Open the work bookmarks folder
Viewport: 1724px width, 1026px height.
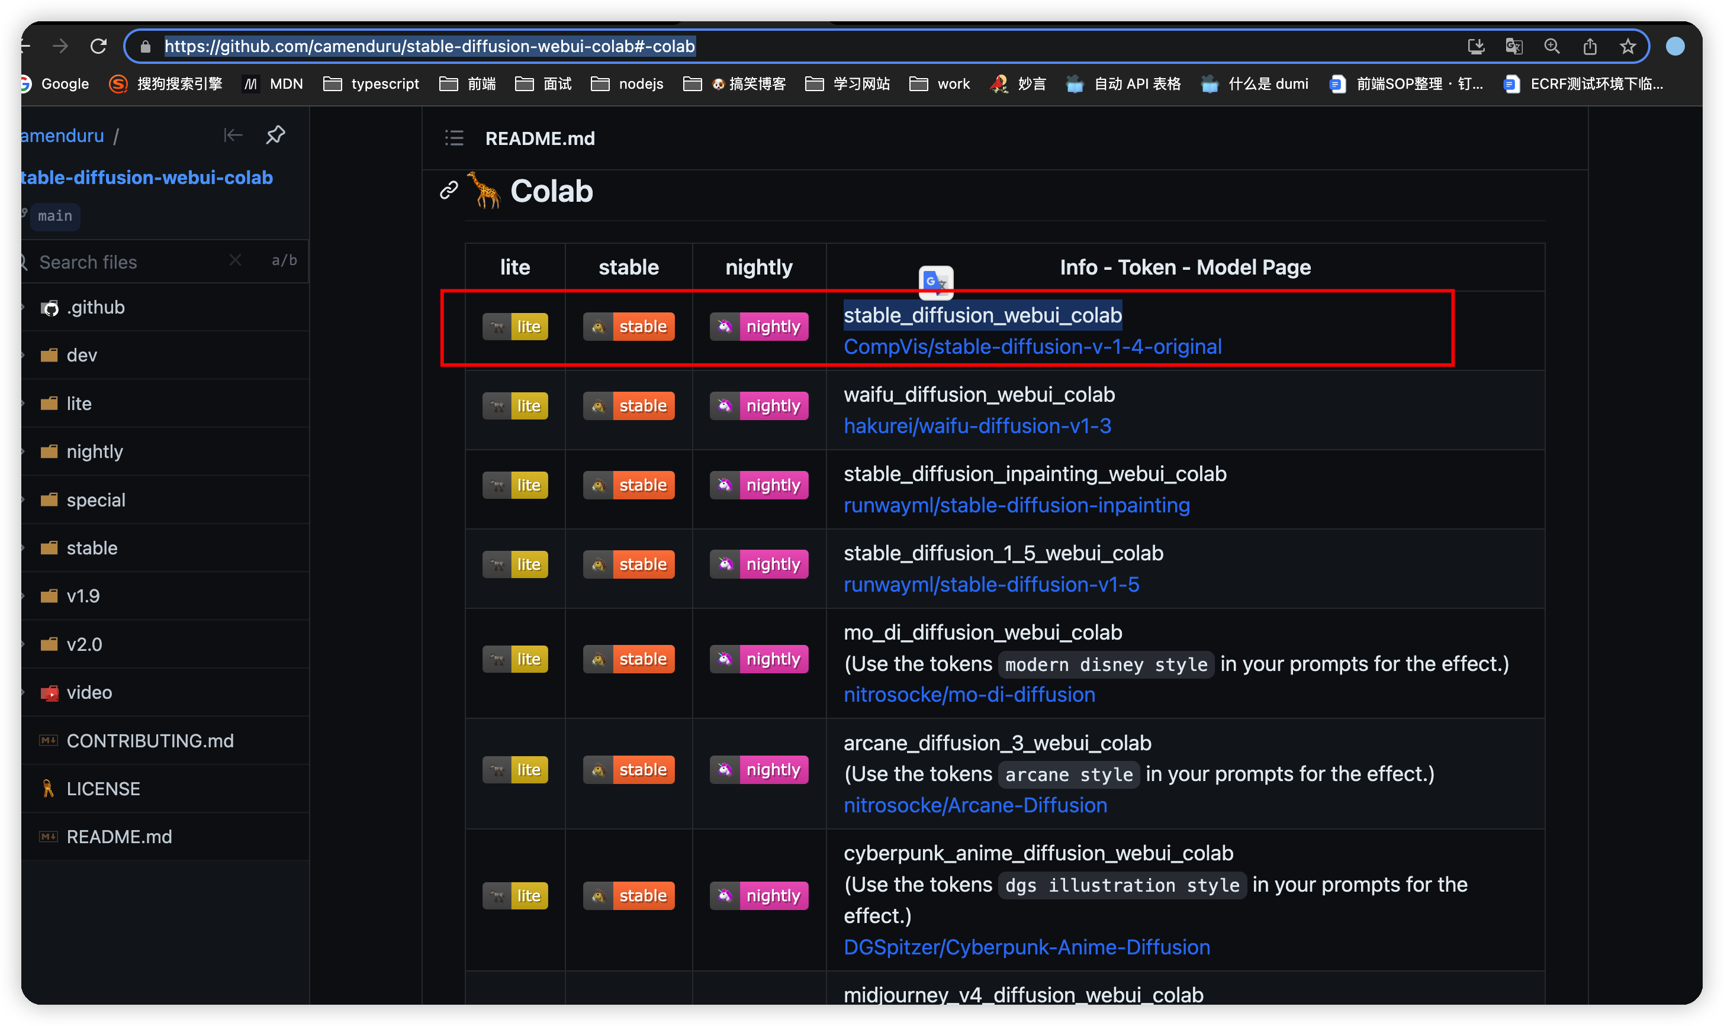(940, 83)
